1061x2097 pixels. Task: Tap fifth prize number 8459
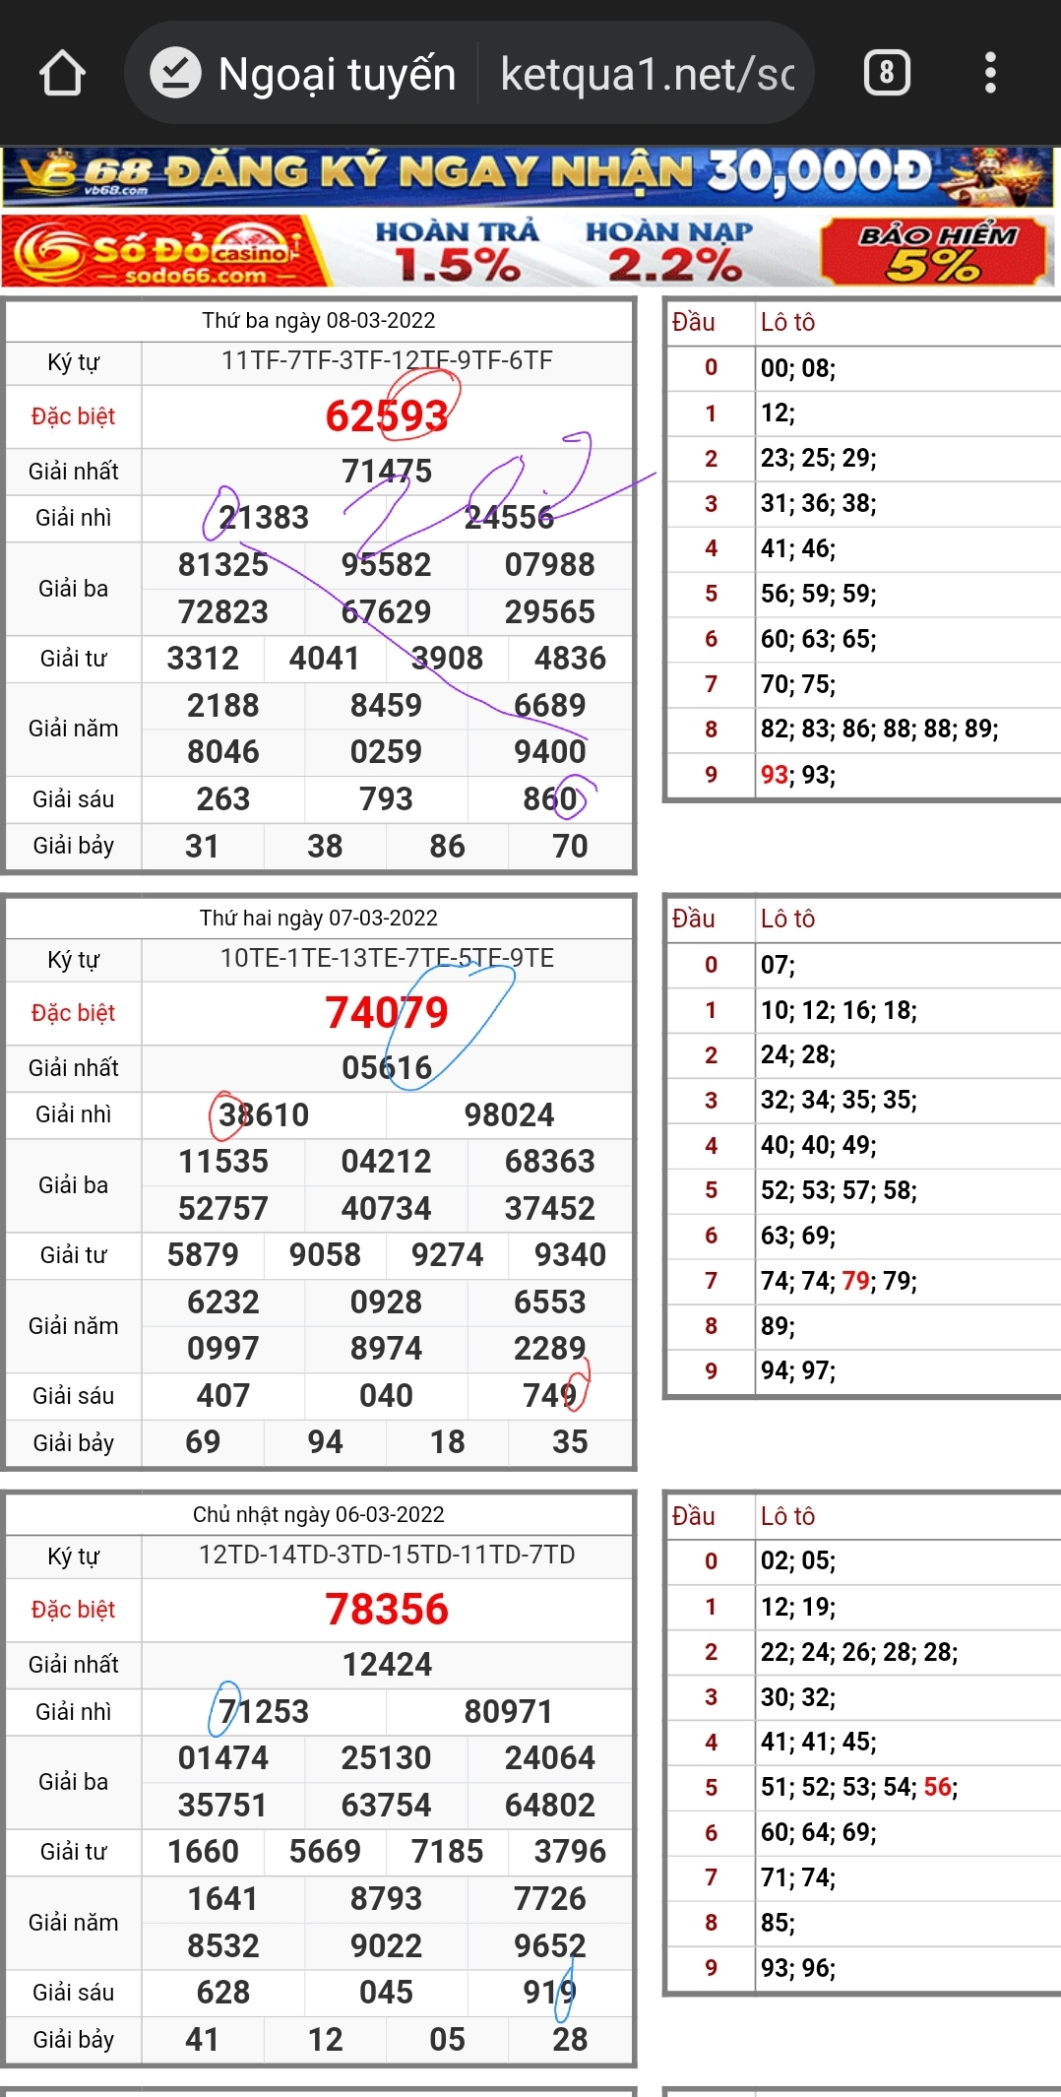tap(387, 706)
